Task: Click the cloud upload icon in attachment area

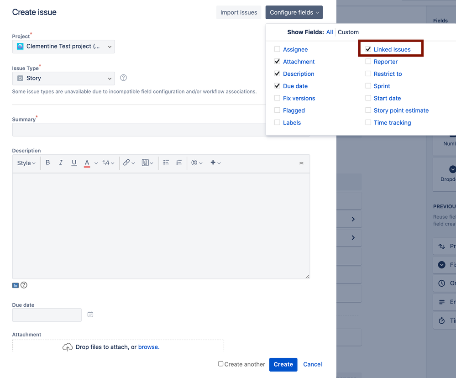Action: point(68,347)
